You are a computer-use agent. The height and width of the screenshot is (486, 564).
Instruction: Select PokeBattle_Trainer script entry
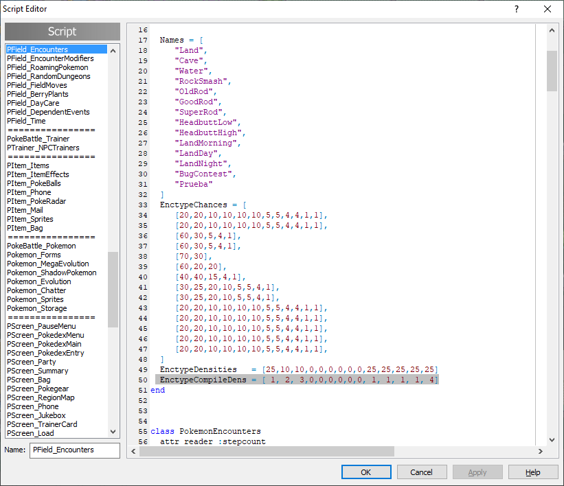(x=38, y=139)
